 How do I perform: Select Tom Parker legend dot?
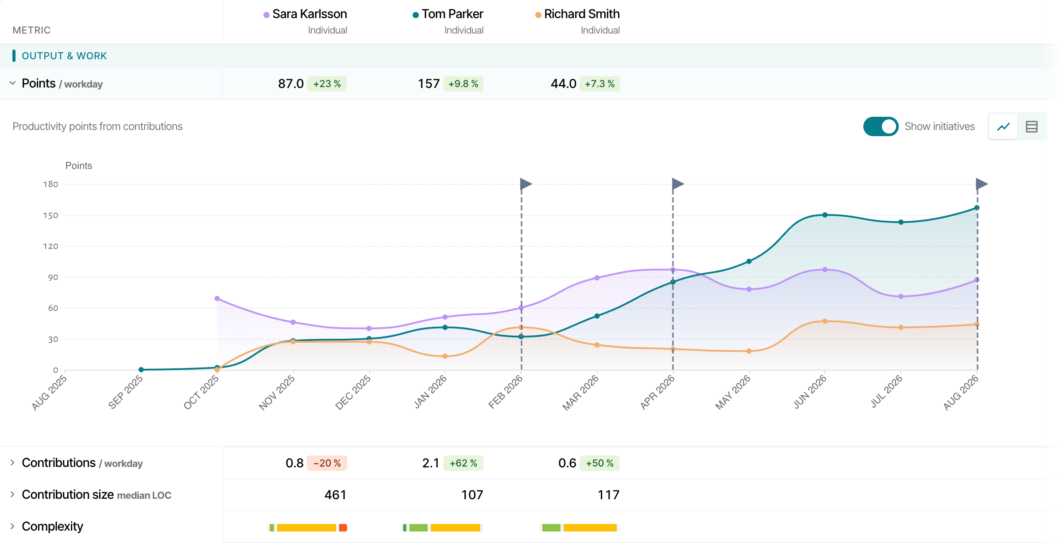coord(416,15)
